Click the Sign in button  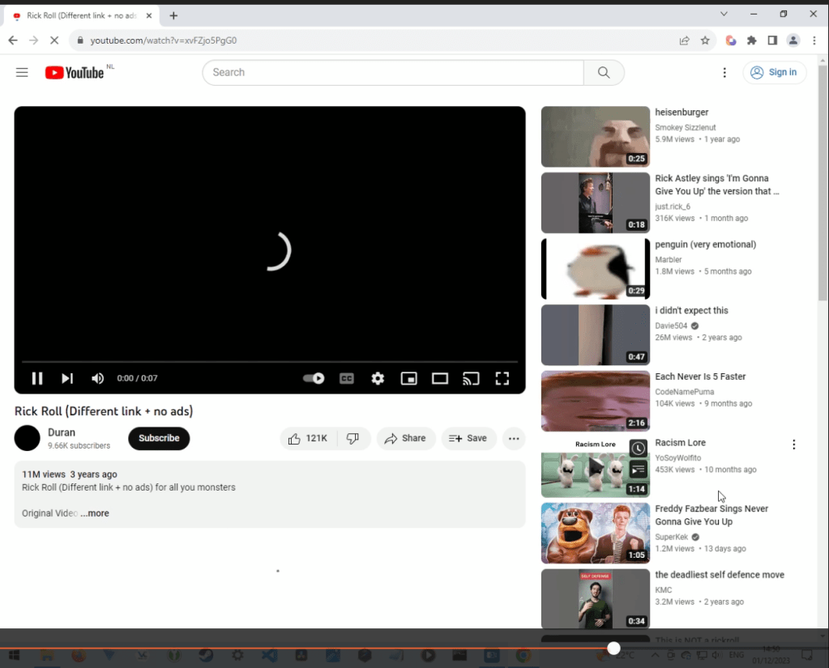point(774,73)
